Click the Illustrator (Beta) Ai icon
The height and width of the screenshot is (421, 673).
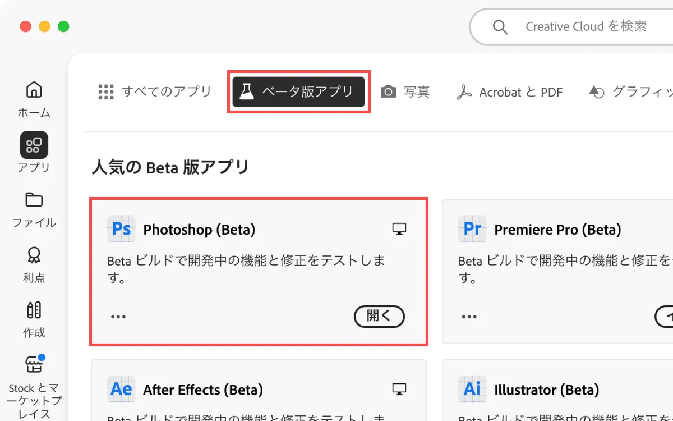472,390
